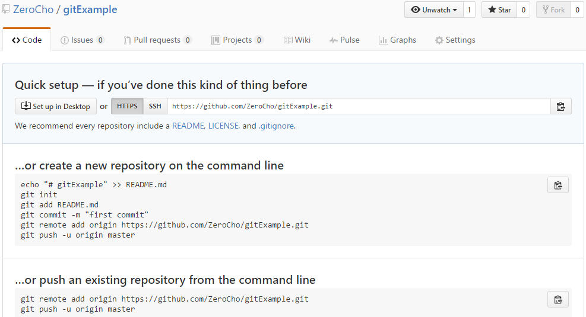The height and width of the screenshot is (317, 586).
Task: Star the gitExample repository
Action: [499, 9]
